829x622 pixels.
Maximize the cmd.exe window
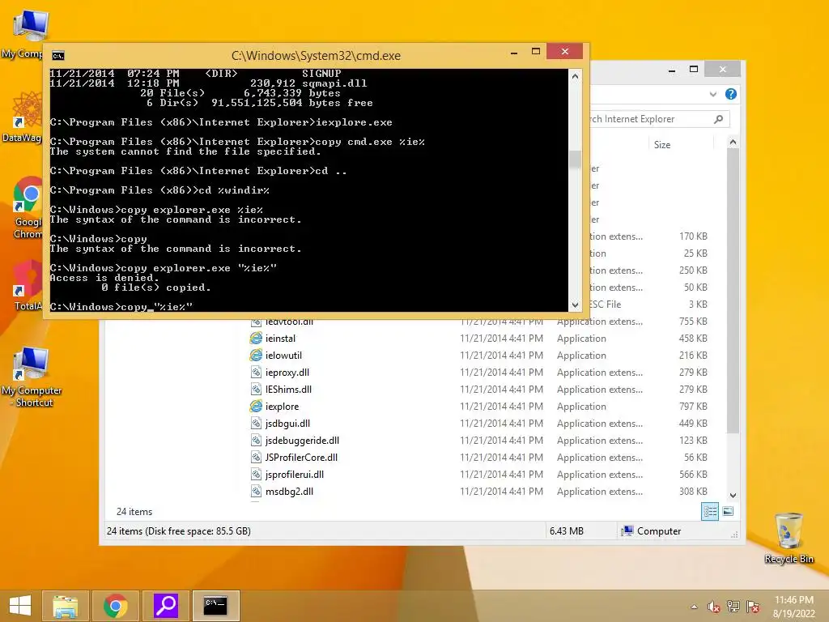(536, 52)
